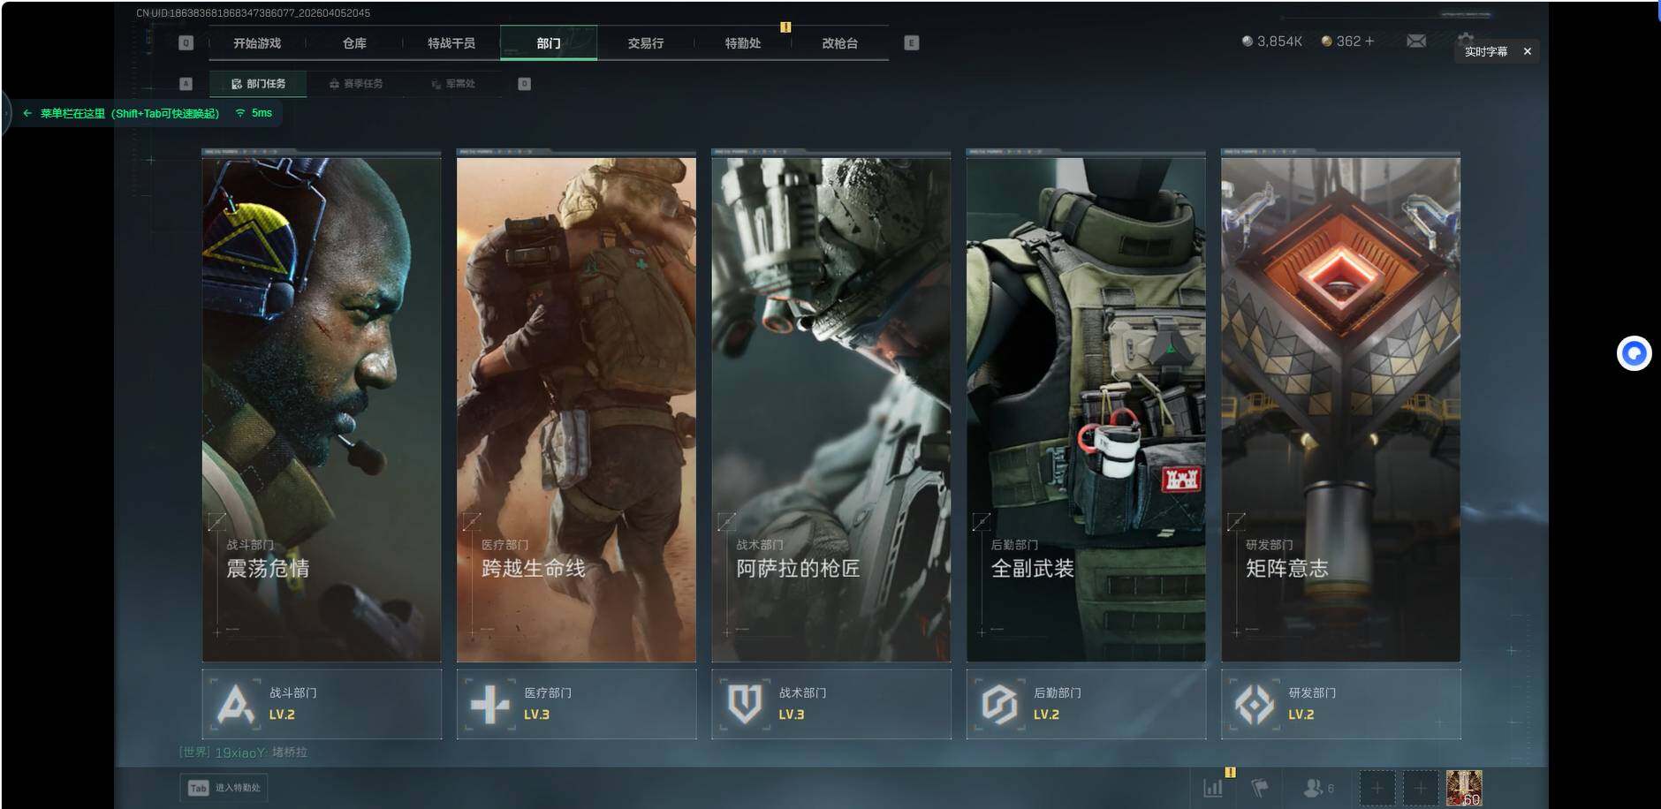This screenshot has width=1661, height=809.
Task: Select the 部门 tab
Action: pos(549,43)
